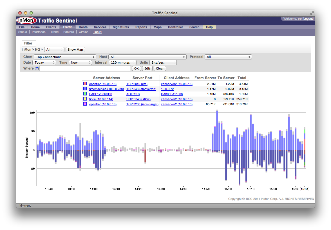Click the red openfiler nfs color swatch
Viewport: 331px width, 230px height.
[x=85, y=84]
